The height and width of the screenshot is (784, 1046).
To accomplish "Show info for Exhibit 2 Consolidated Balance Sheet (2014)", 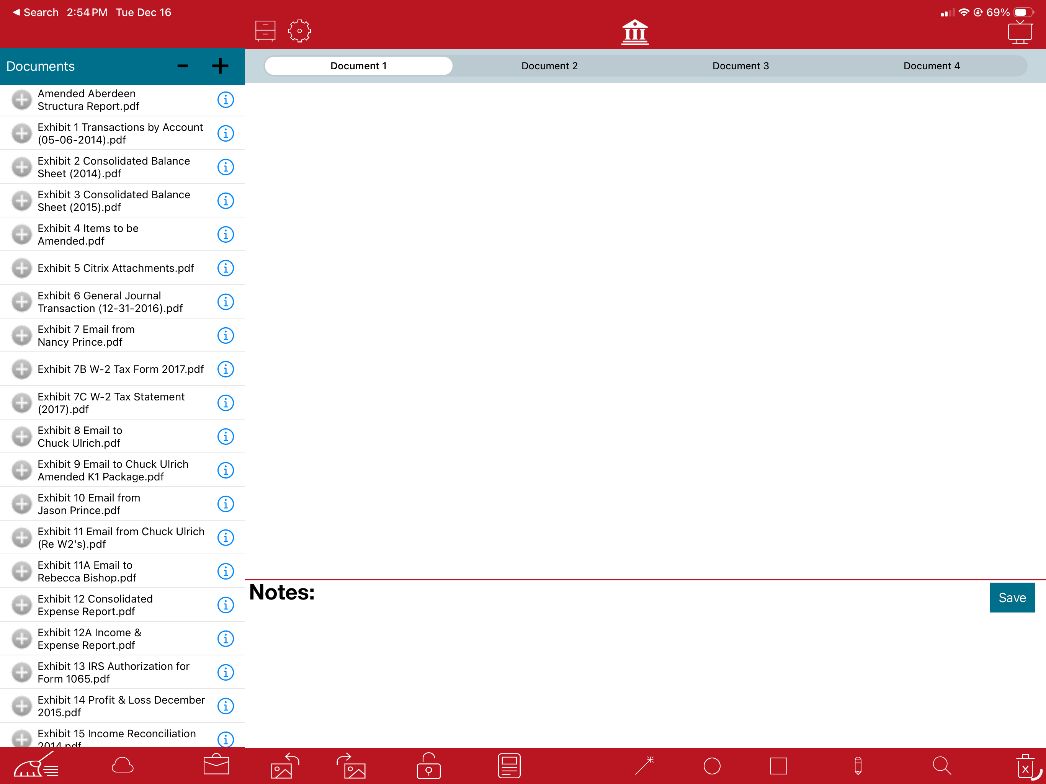I will pos(226,167).
